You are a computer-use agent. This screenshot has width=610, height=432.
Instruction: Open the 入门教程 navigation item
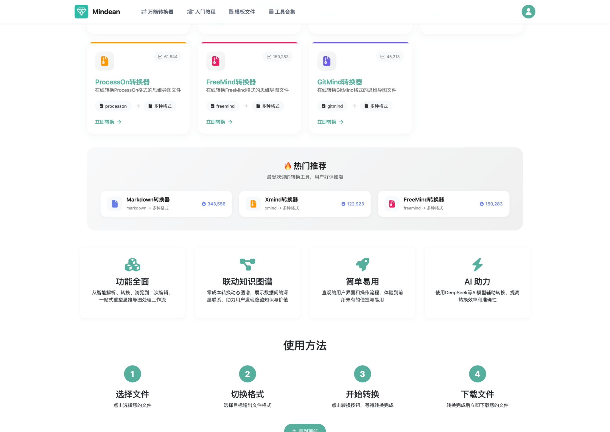[x=201, y=12]
